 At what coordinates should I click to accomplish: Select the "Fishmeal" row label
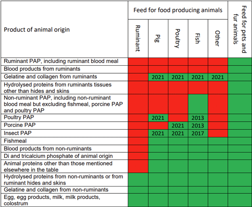[x=15, y=141]
